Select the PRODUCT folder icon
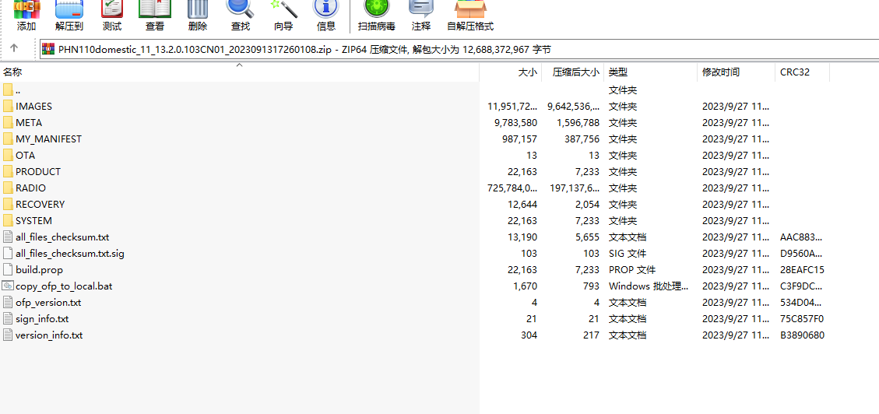 pos(8,171)
